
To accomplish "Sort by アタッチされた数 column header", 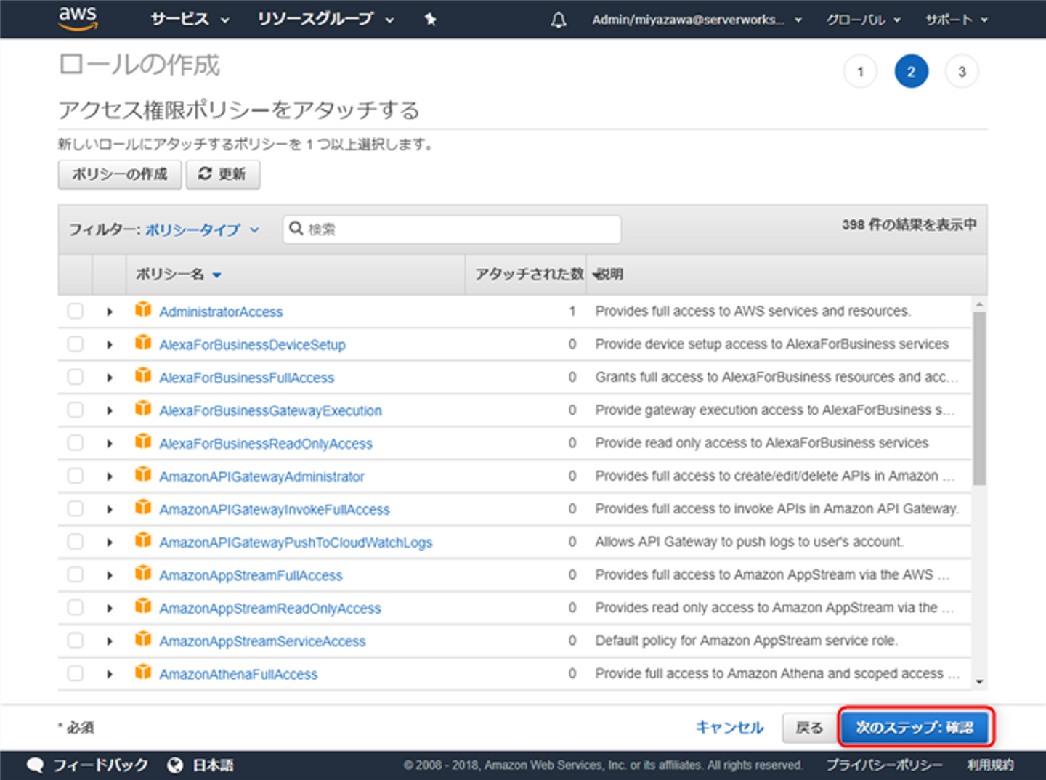I will 529,274.
